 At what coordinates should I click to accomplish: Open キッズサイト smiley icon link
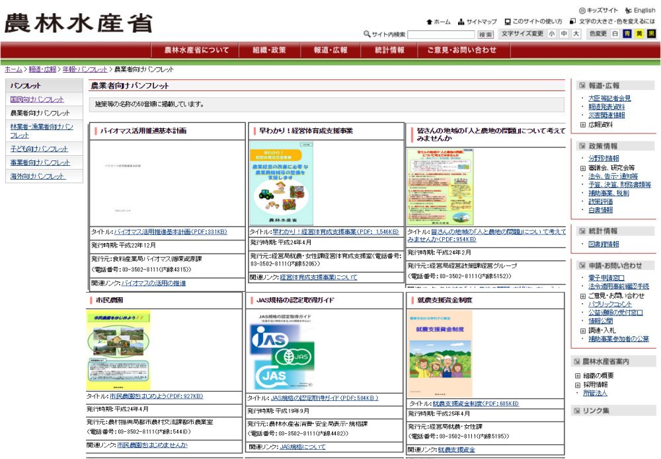582,11
